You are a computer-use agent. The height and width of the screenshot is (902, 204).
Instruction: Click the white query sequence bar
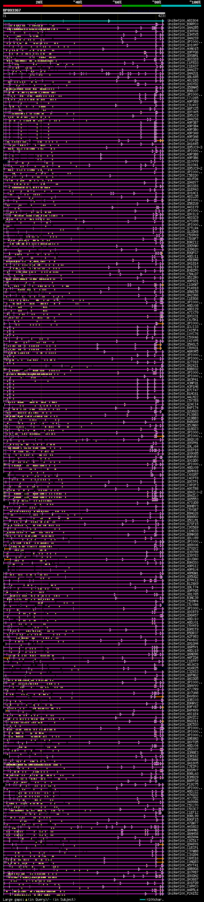(x=84, y=13)
